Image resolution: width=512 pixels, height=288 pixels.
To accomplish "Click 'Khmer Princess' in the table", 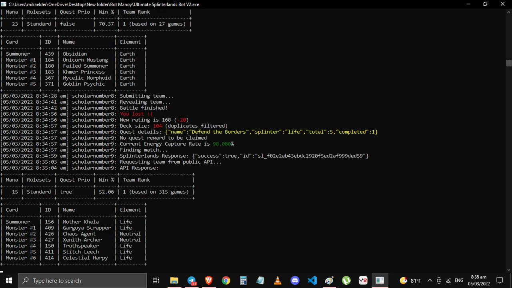I will click(84, 72).
